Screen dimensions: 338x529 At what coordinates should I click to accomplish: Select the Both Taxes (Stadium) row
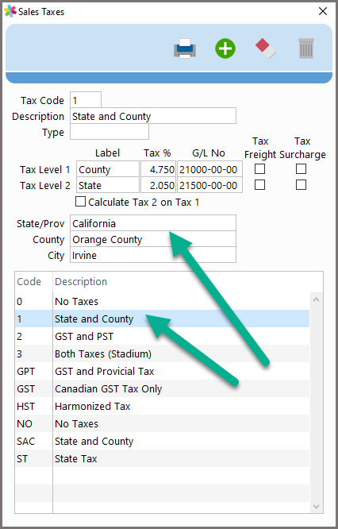click(162, 354)
